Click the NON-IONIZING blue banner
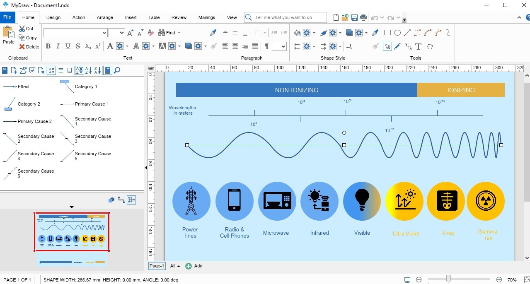 (x=297, y=90)
